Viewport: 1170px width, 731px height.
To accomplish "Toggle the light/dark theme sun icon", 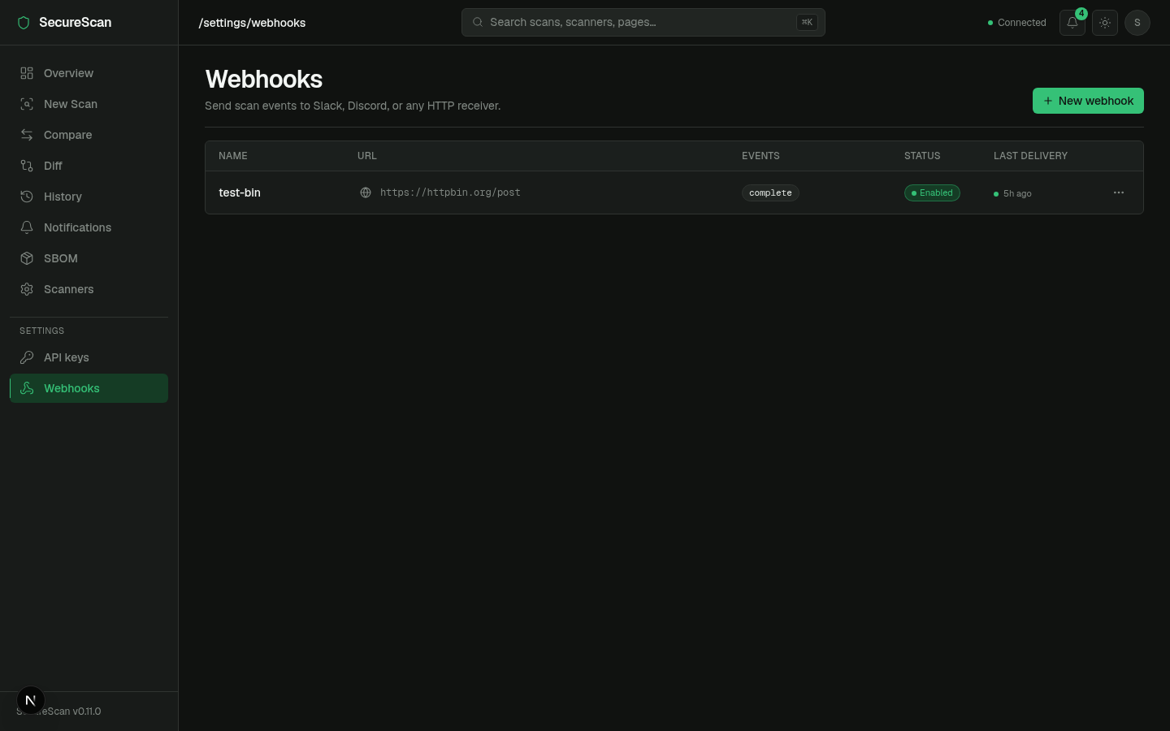I will point(1105,23).
